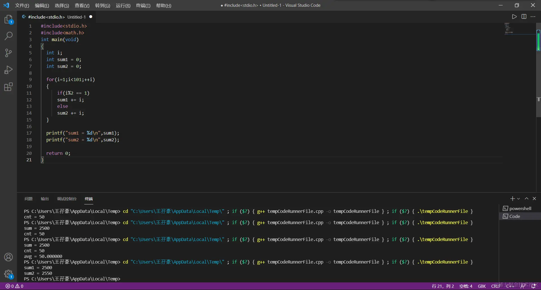This screenshot has height=290, width=541.
Task: Open the 选择(S) menu
Action: tap(62, 6)
